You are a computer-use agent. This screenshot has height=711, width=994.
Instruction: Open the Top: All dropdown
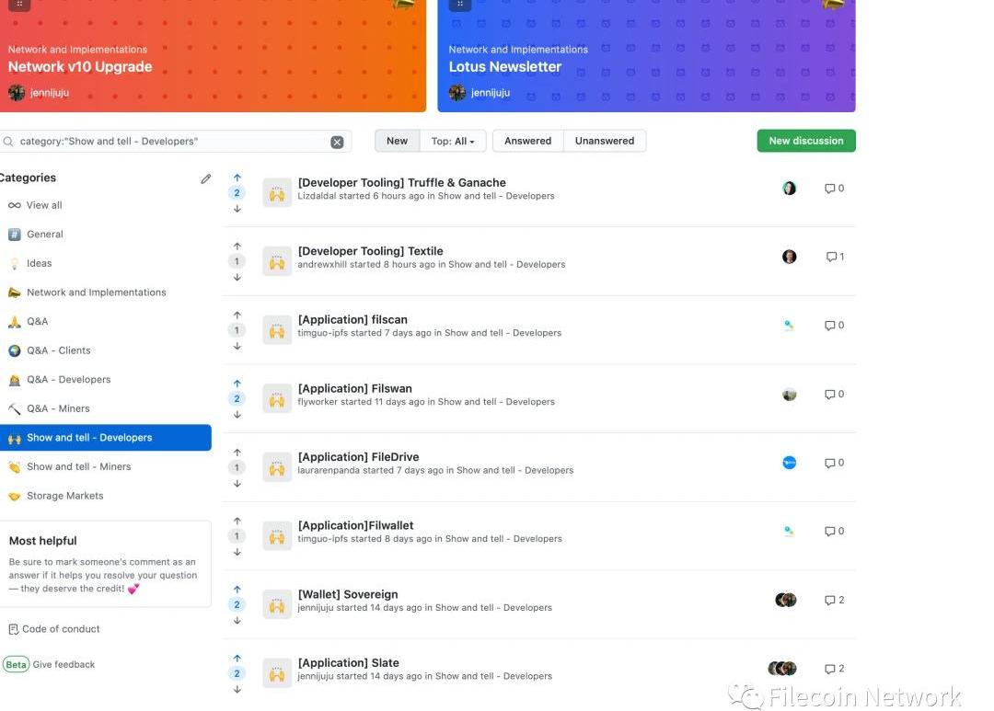pos(452,141)
